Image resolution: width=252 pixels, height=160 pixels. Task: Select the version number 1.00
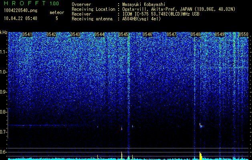[54, 4]
